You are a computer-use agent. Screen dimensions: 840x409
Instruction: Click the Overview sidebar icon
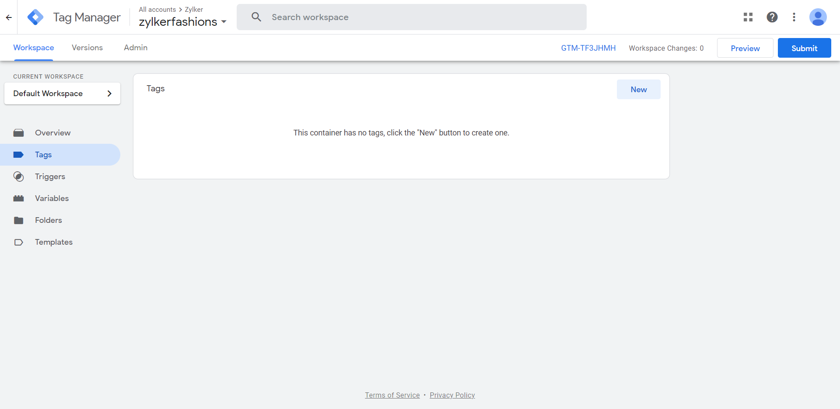point(18,133)
